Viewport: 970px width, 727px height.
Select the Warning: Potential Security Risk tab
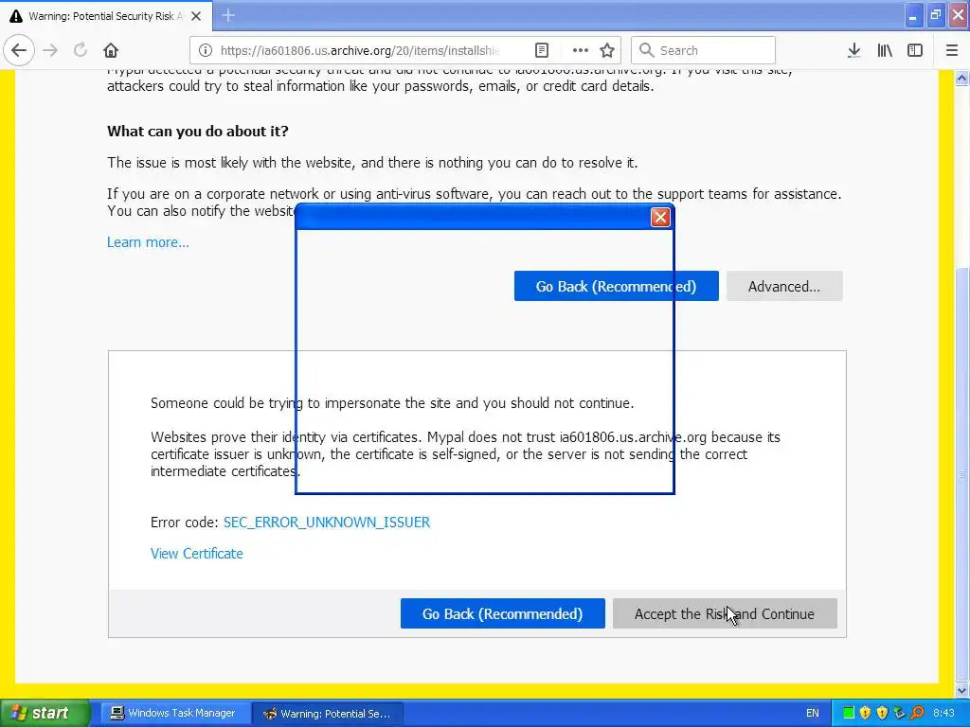click(106, 16)
